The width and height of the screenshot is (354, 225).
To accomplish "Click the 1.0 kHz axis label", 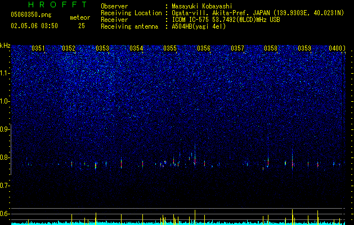I will pos(5,101).
